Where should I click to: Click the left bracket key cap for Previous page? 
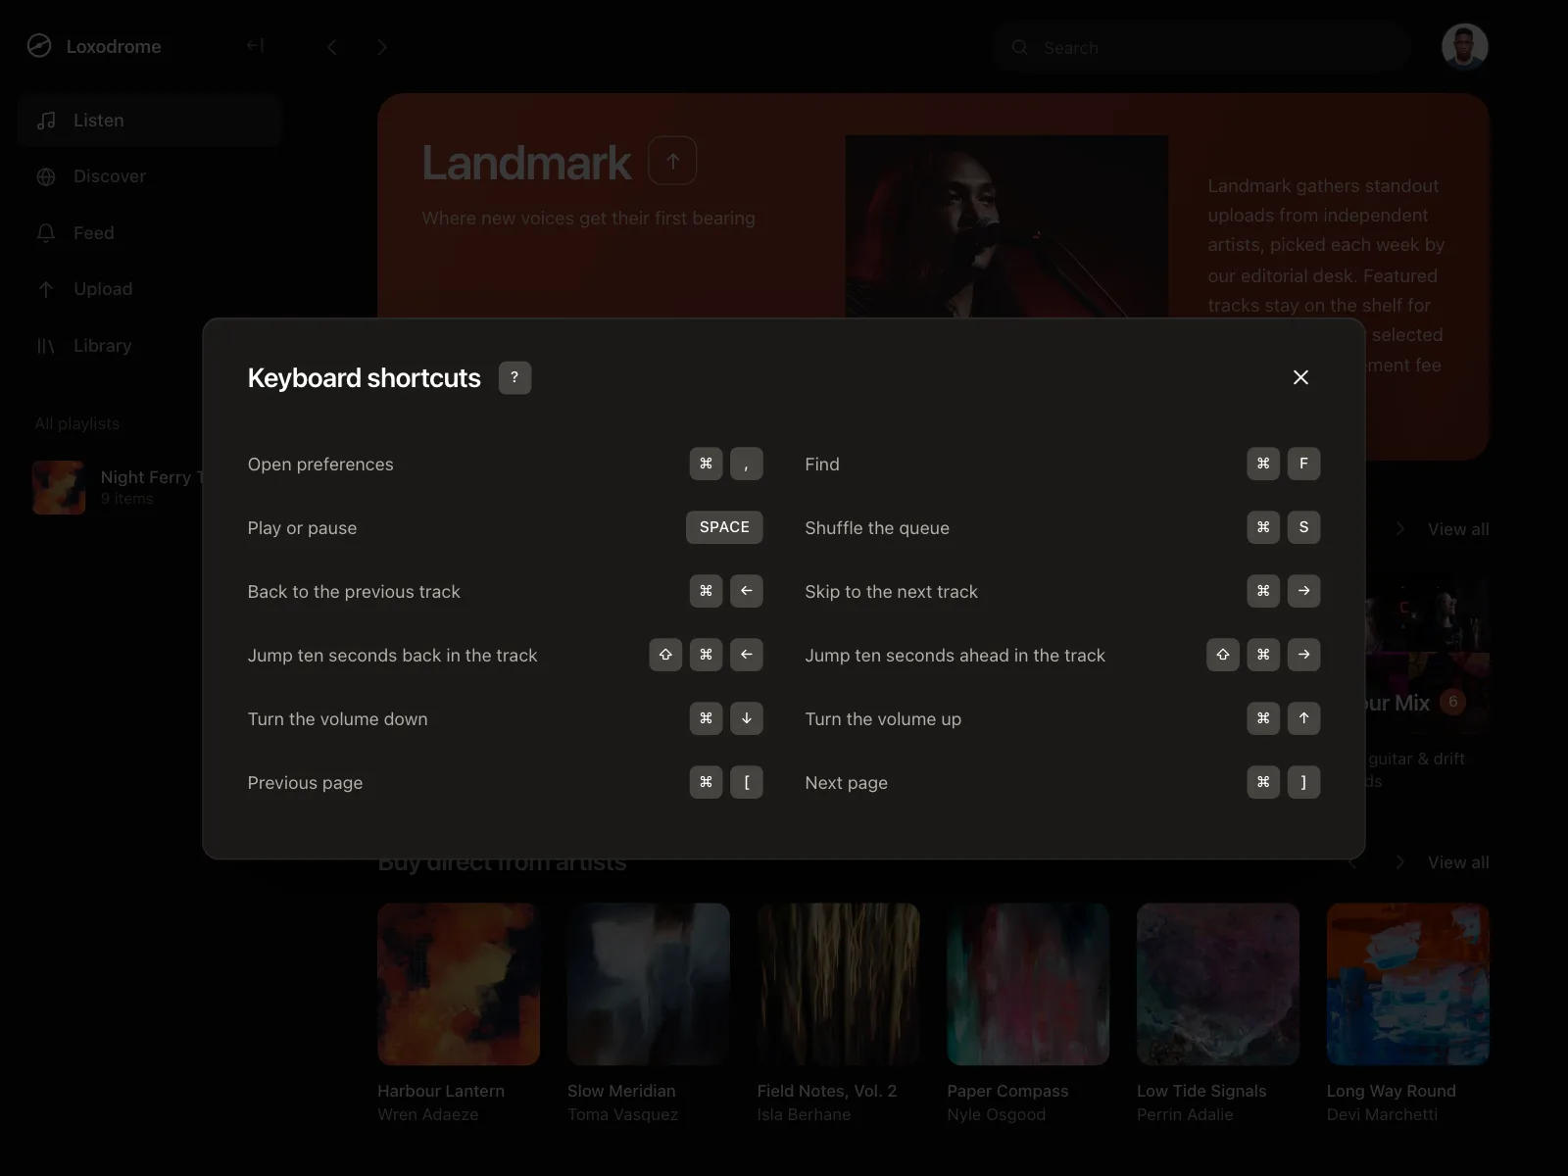pyautogui.click(x=747, y=782)
